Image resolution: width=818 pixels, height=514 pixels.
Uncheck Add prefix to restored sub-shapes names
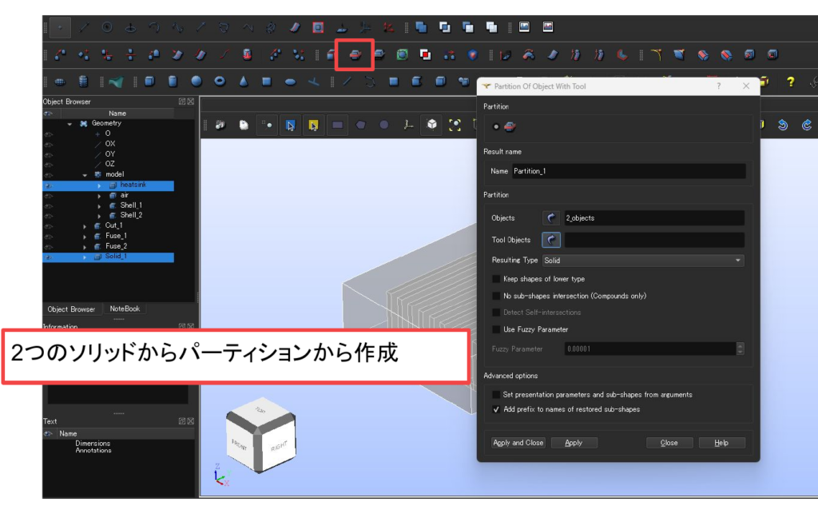[x=497, y=409]
